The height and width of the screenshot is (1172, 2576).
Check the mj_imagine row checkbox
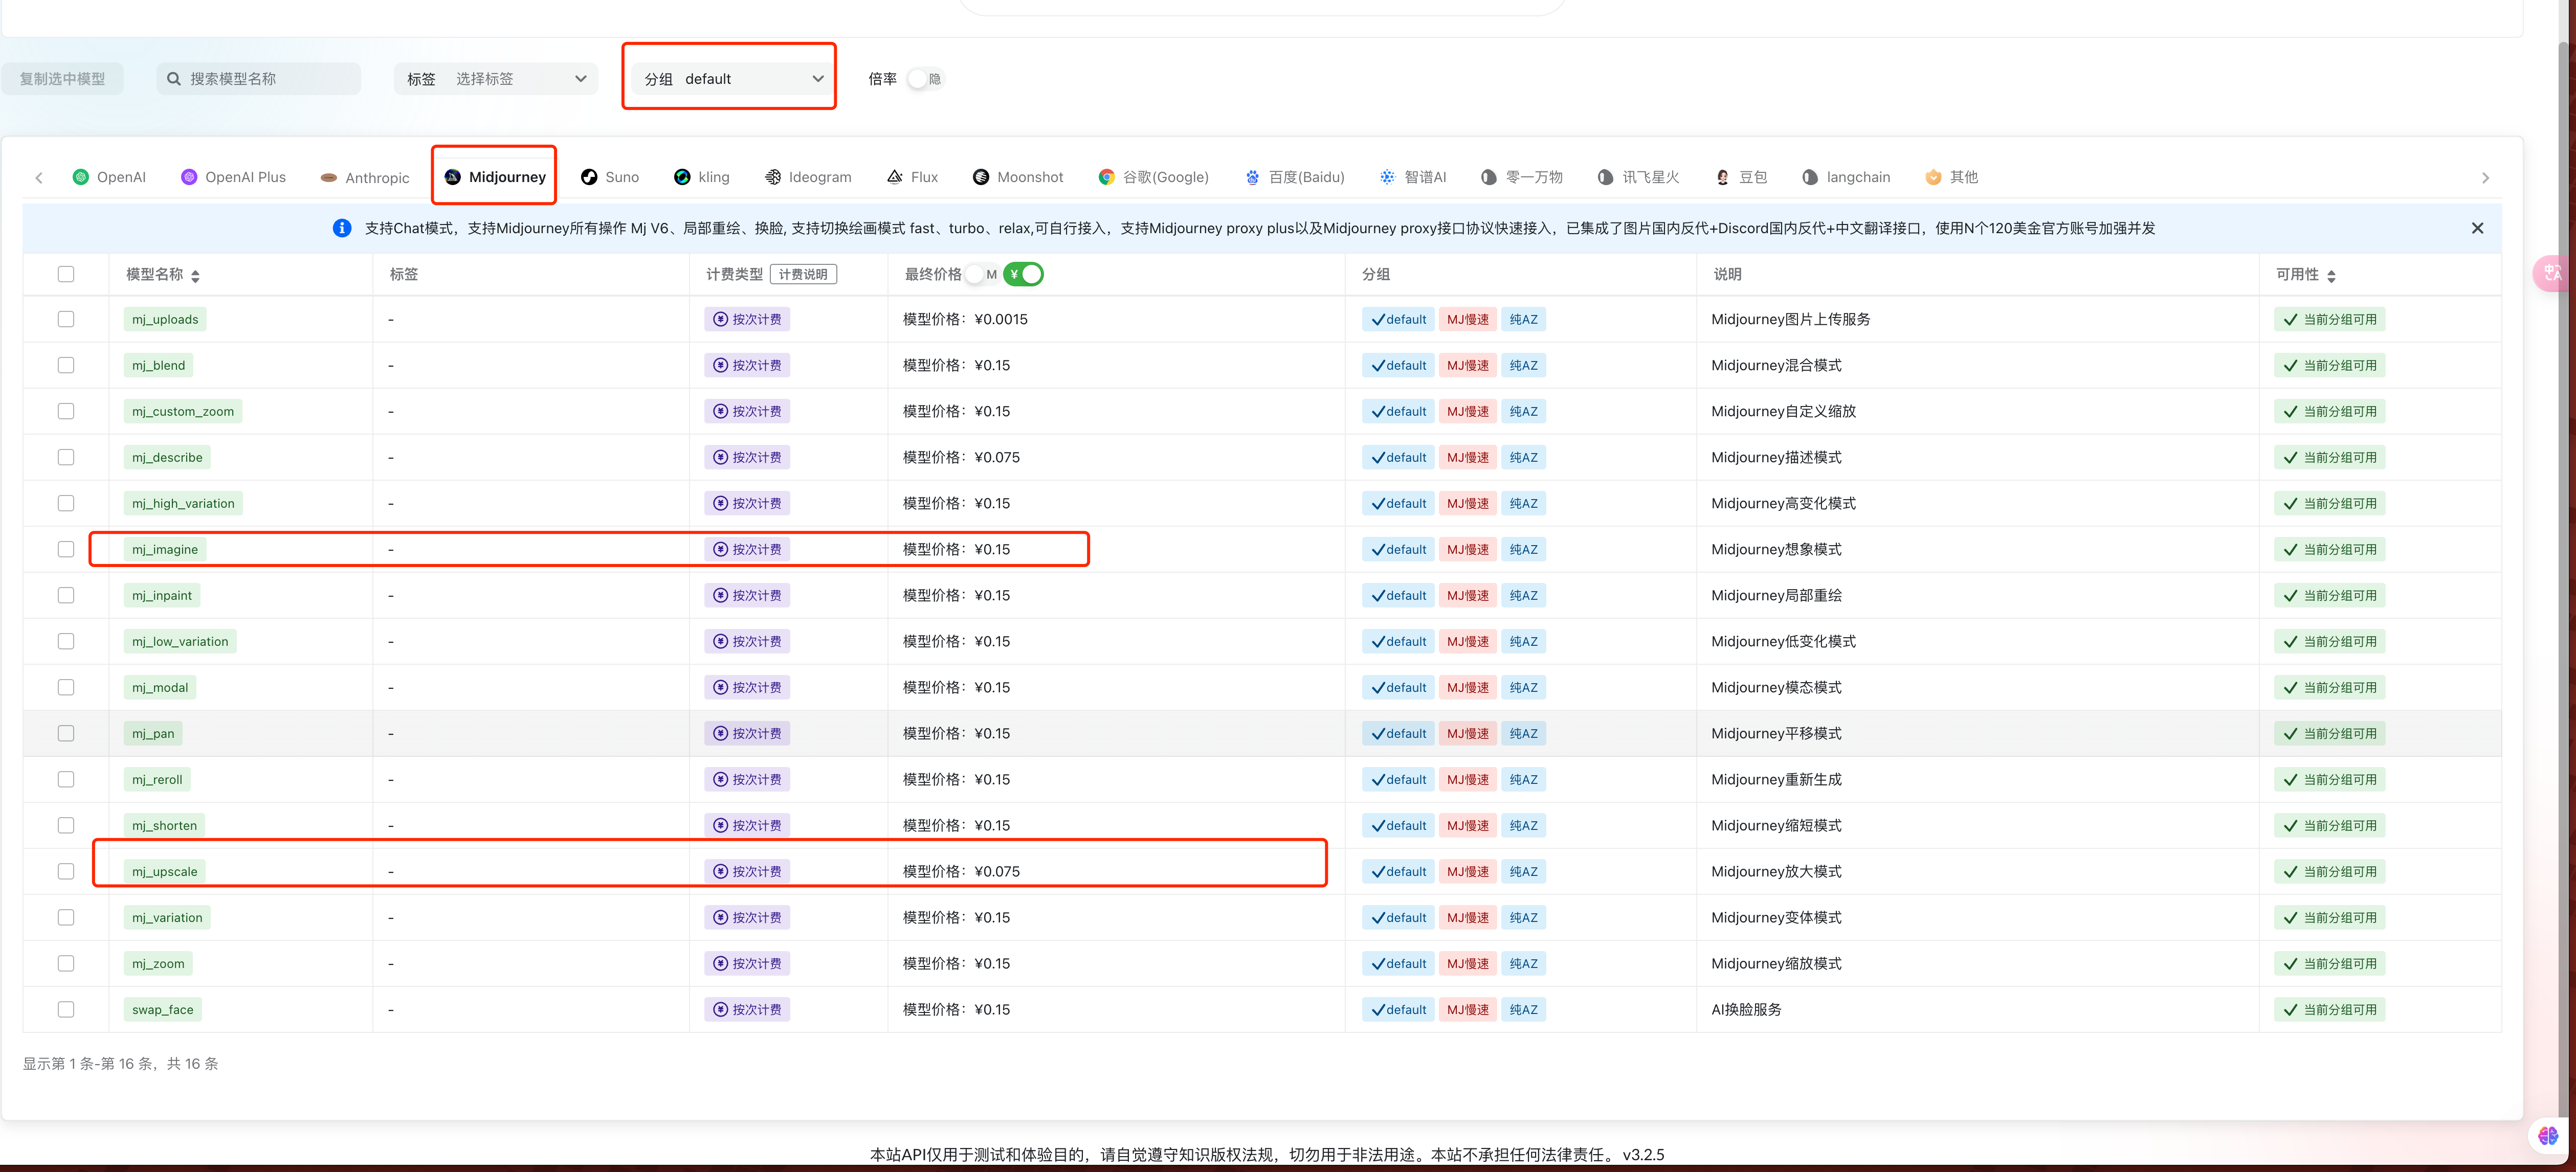tap(66, 549)
